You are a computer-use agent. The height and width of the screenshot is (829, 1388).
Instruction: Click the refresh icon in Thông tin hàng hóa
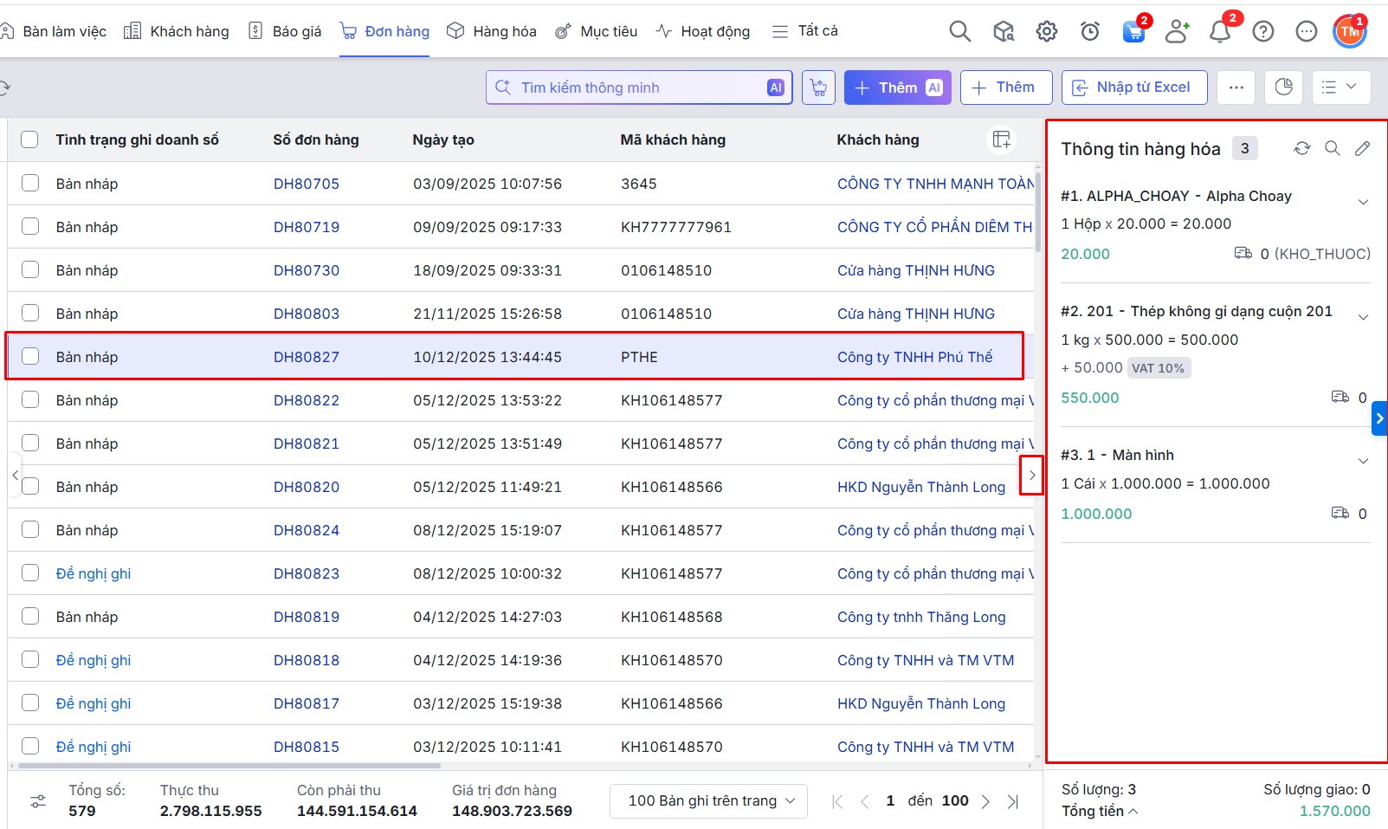click(1301, 148)
